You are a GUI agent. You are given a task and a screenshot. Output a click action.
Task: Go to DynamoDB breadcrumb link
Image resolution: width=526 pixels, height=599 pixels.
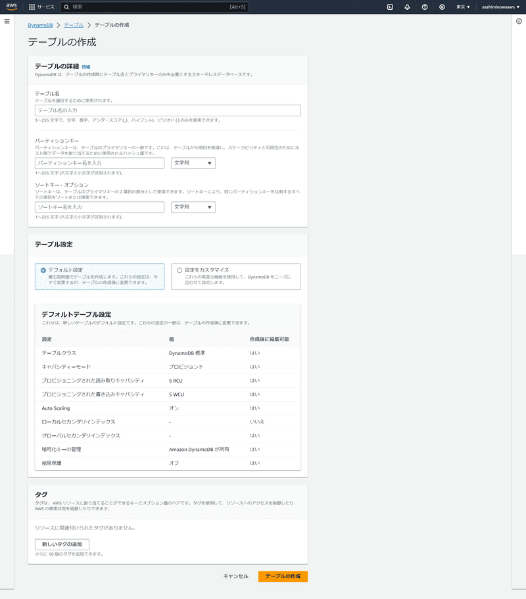point(41,25)
